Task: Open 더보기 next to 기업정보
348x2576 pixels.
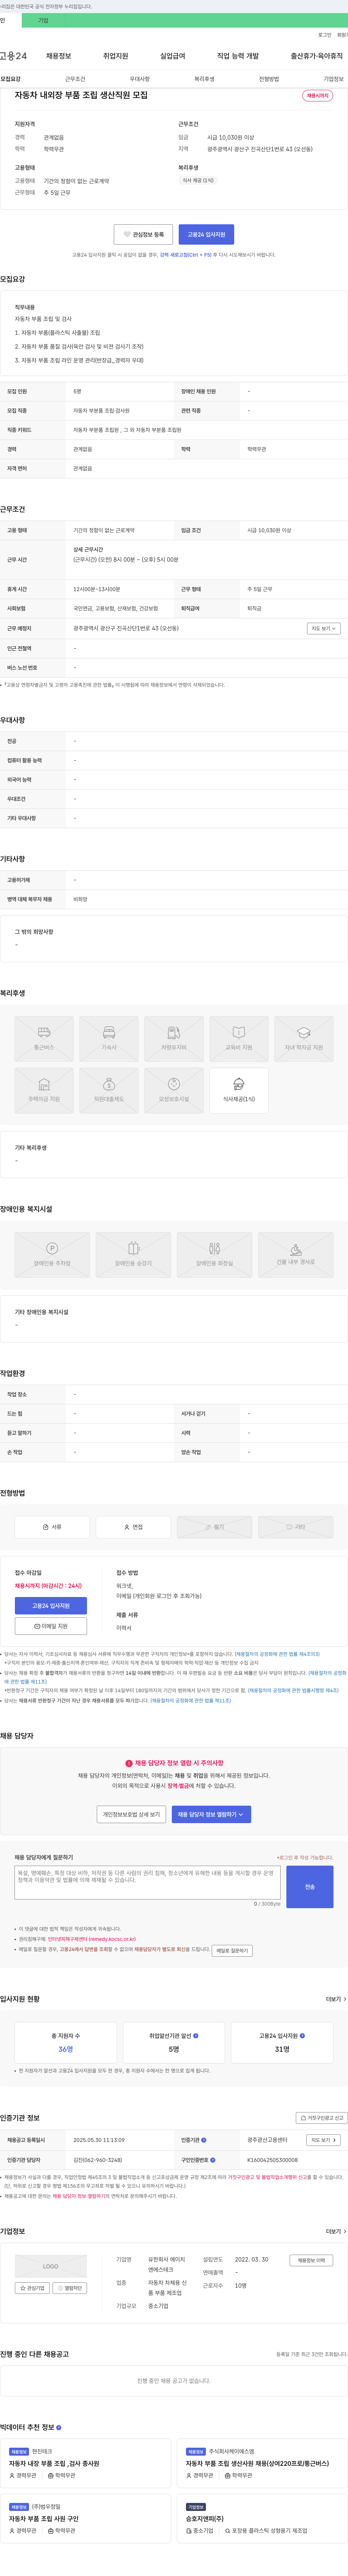Action: coord(336,2231)
